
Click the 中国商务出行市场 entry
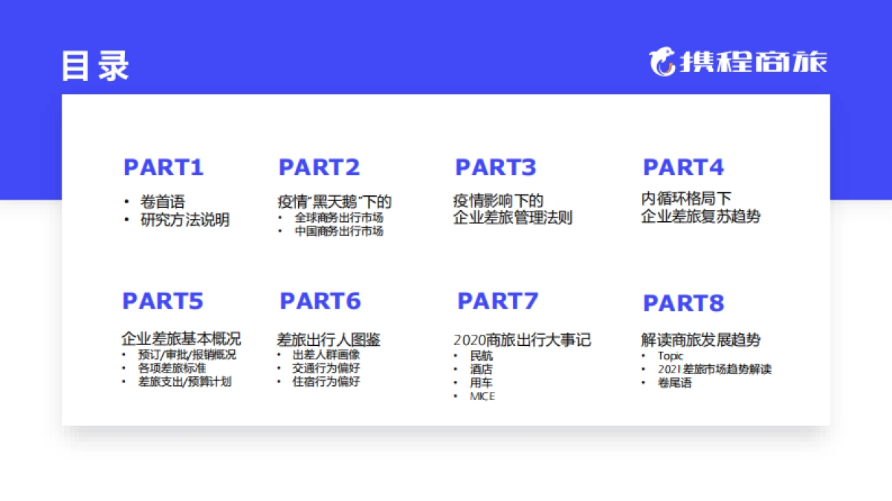(338, 232)
